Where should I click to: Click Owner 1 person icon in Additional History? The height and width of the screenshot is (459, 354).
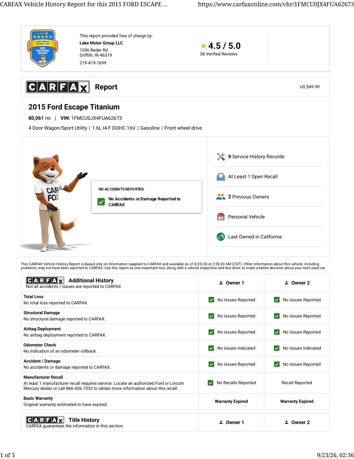point(221,283)
